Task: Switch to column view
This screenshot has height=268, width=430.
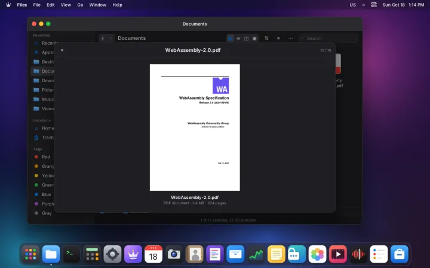Action: [246, 38]
